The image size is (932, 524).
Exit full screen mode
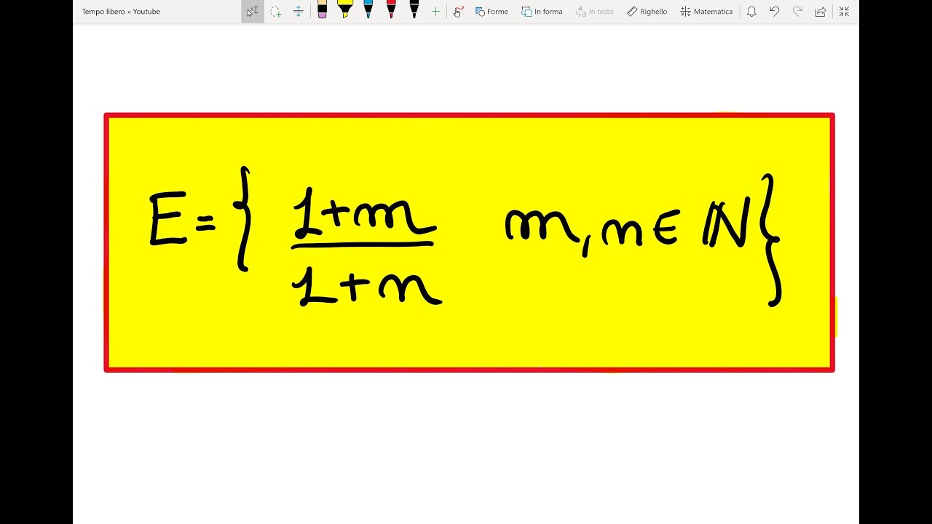844,12
